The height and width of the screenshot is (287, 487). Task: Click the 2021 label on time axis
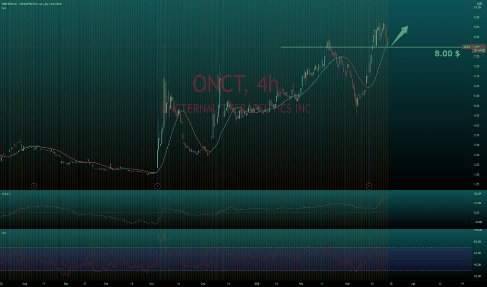click(x=258, y=283)
